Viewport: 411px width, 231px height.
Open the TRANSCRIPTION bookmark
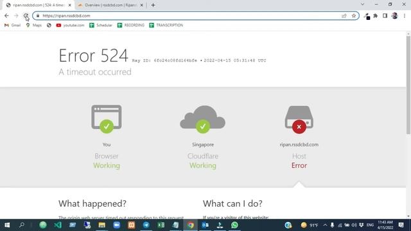pyautogui.click(x=166, y=25)
